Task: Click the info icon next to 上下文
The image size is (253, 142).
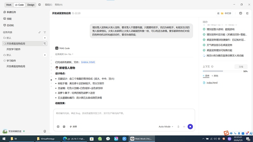Action: tap(212, 67)
